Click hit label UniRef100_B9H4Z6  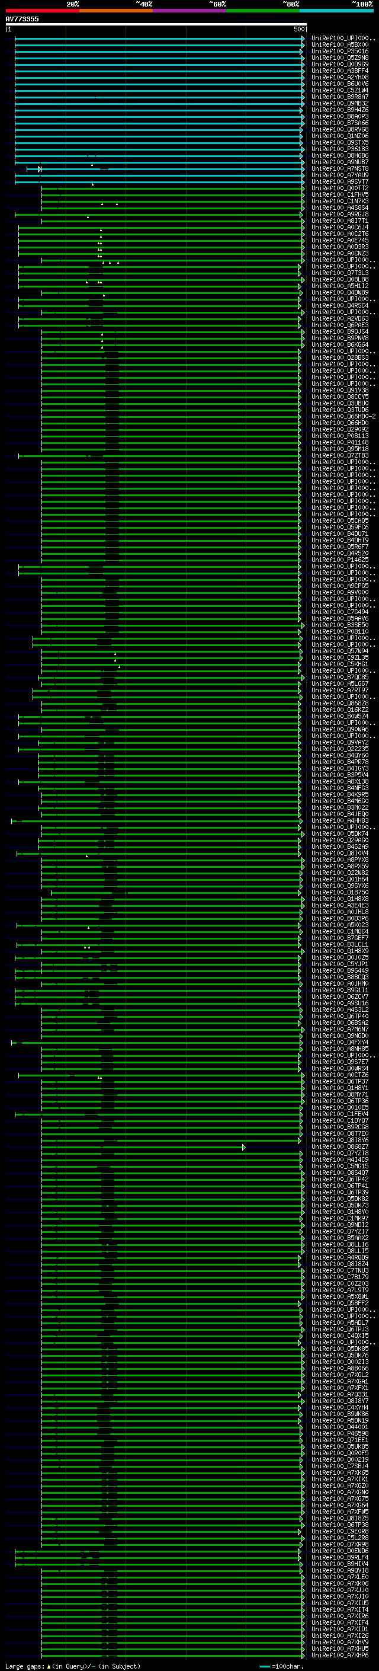click(340, 110)
